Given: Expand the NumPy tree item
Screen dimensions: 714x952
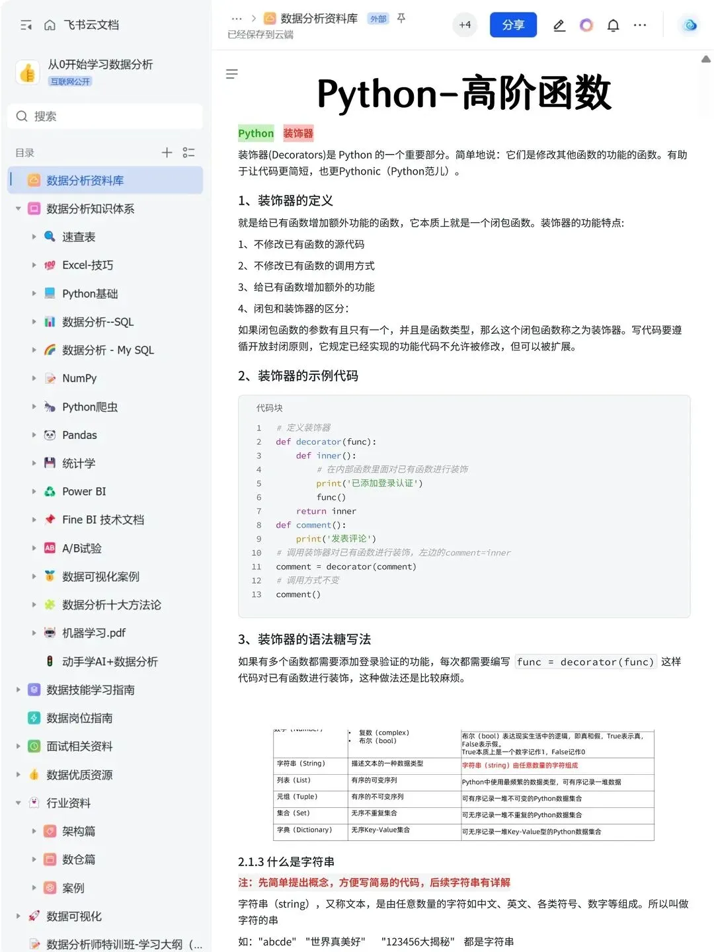Looking at the screenshot, I should (x=34, y=378).
